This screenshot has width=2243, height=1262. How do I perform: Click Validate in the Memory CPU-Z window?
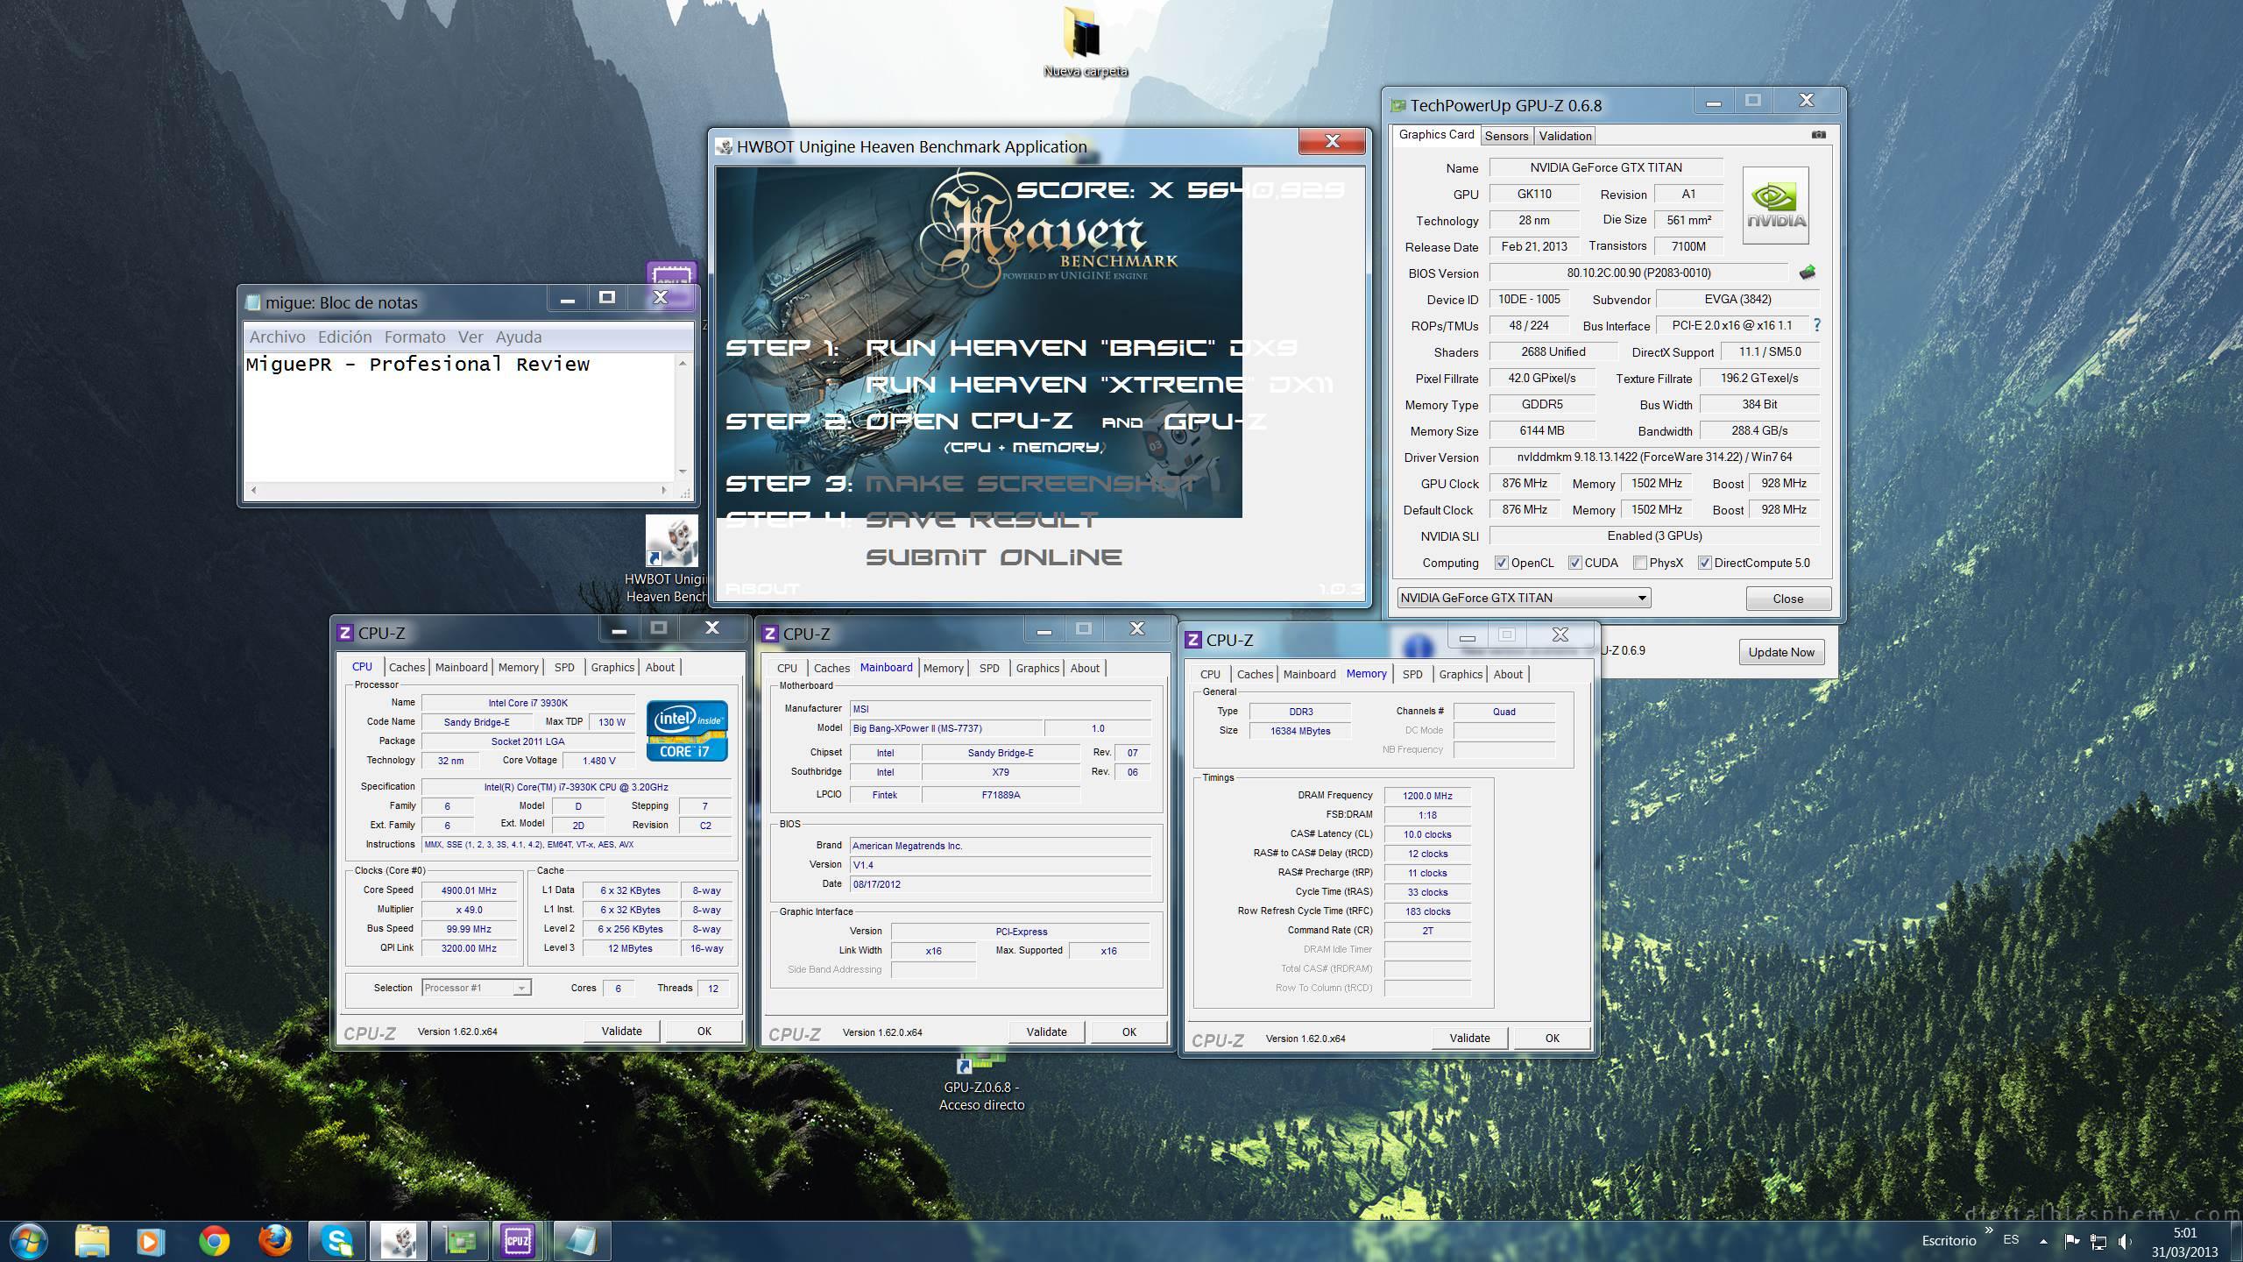pyautogui.click(x=1469, y=1038)
